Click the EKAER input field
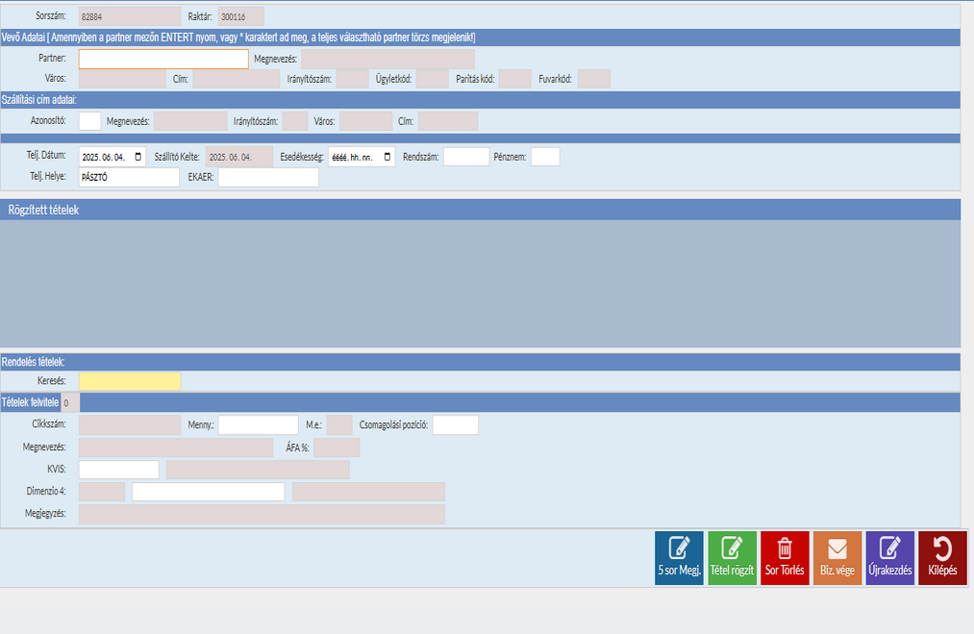This screenshot has height=634, width=974. [267, 178]
